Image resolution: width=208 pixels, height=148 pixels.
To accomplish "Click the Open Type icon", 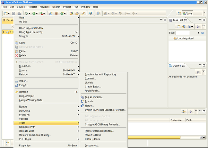I will [x=71, y=13].
